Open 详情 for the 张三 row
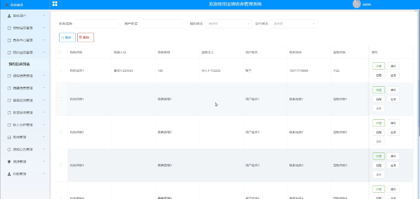The width and height of the screenshot is (420, 199). (x=378, y=66)
